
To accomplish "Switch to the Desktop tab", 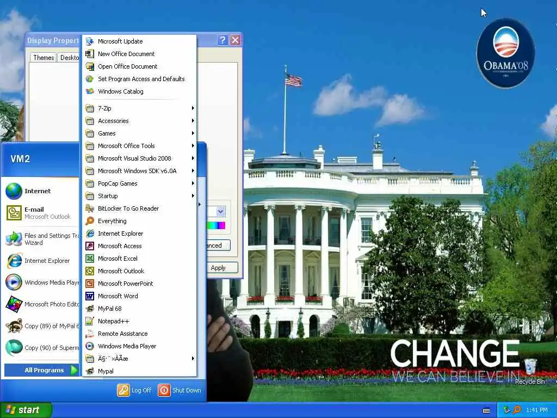I will 70,58.
